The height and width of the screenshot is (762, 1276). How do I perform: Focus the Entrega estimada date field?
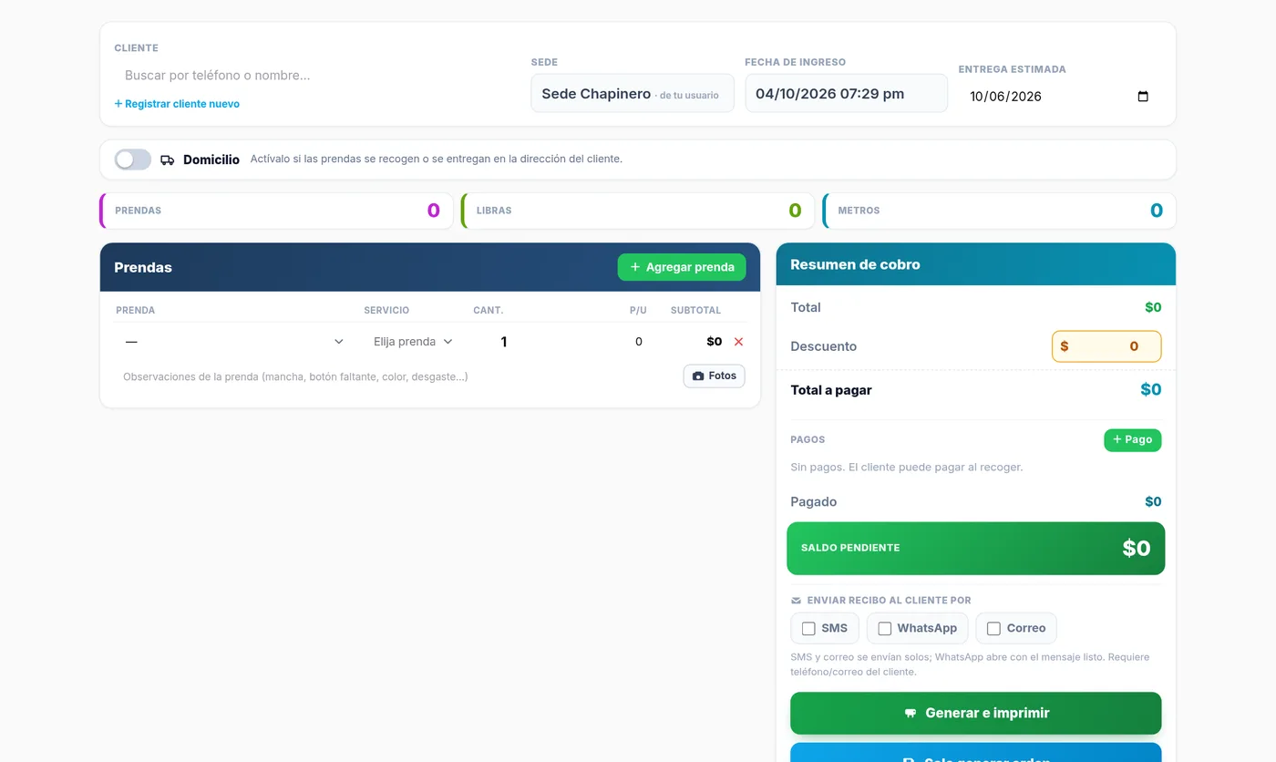click(1060, 97)
